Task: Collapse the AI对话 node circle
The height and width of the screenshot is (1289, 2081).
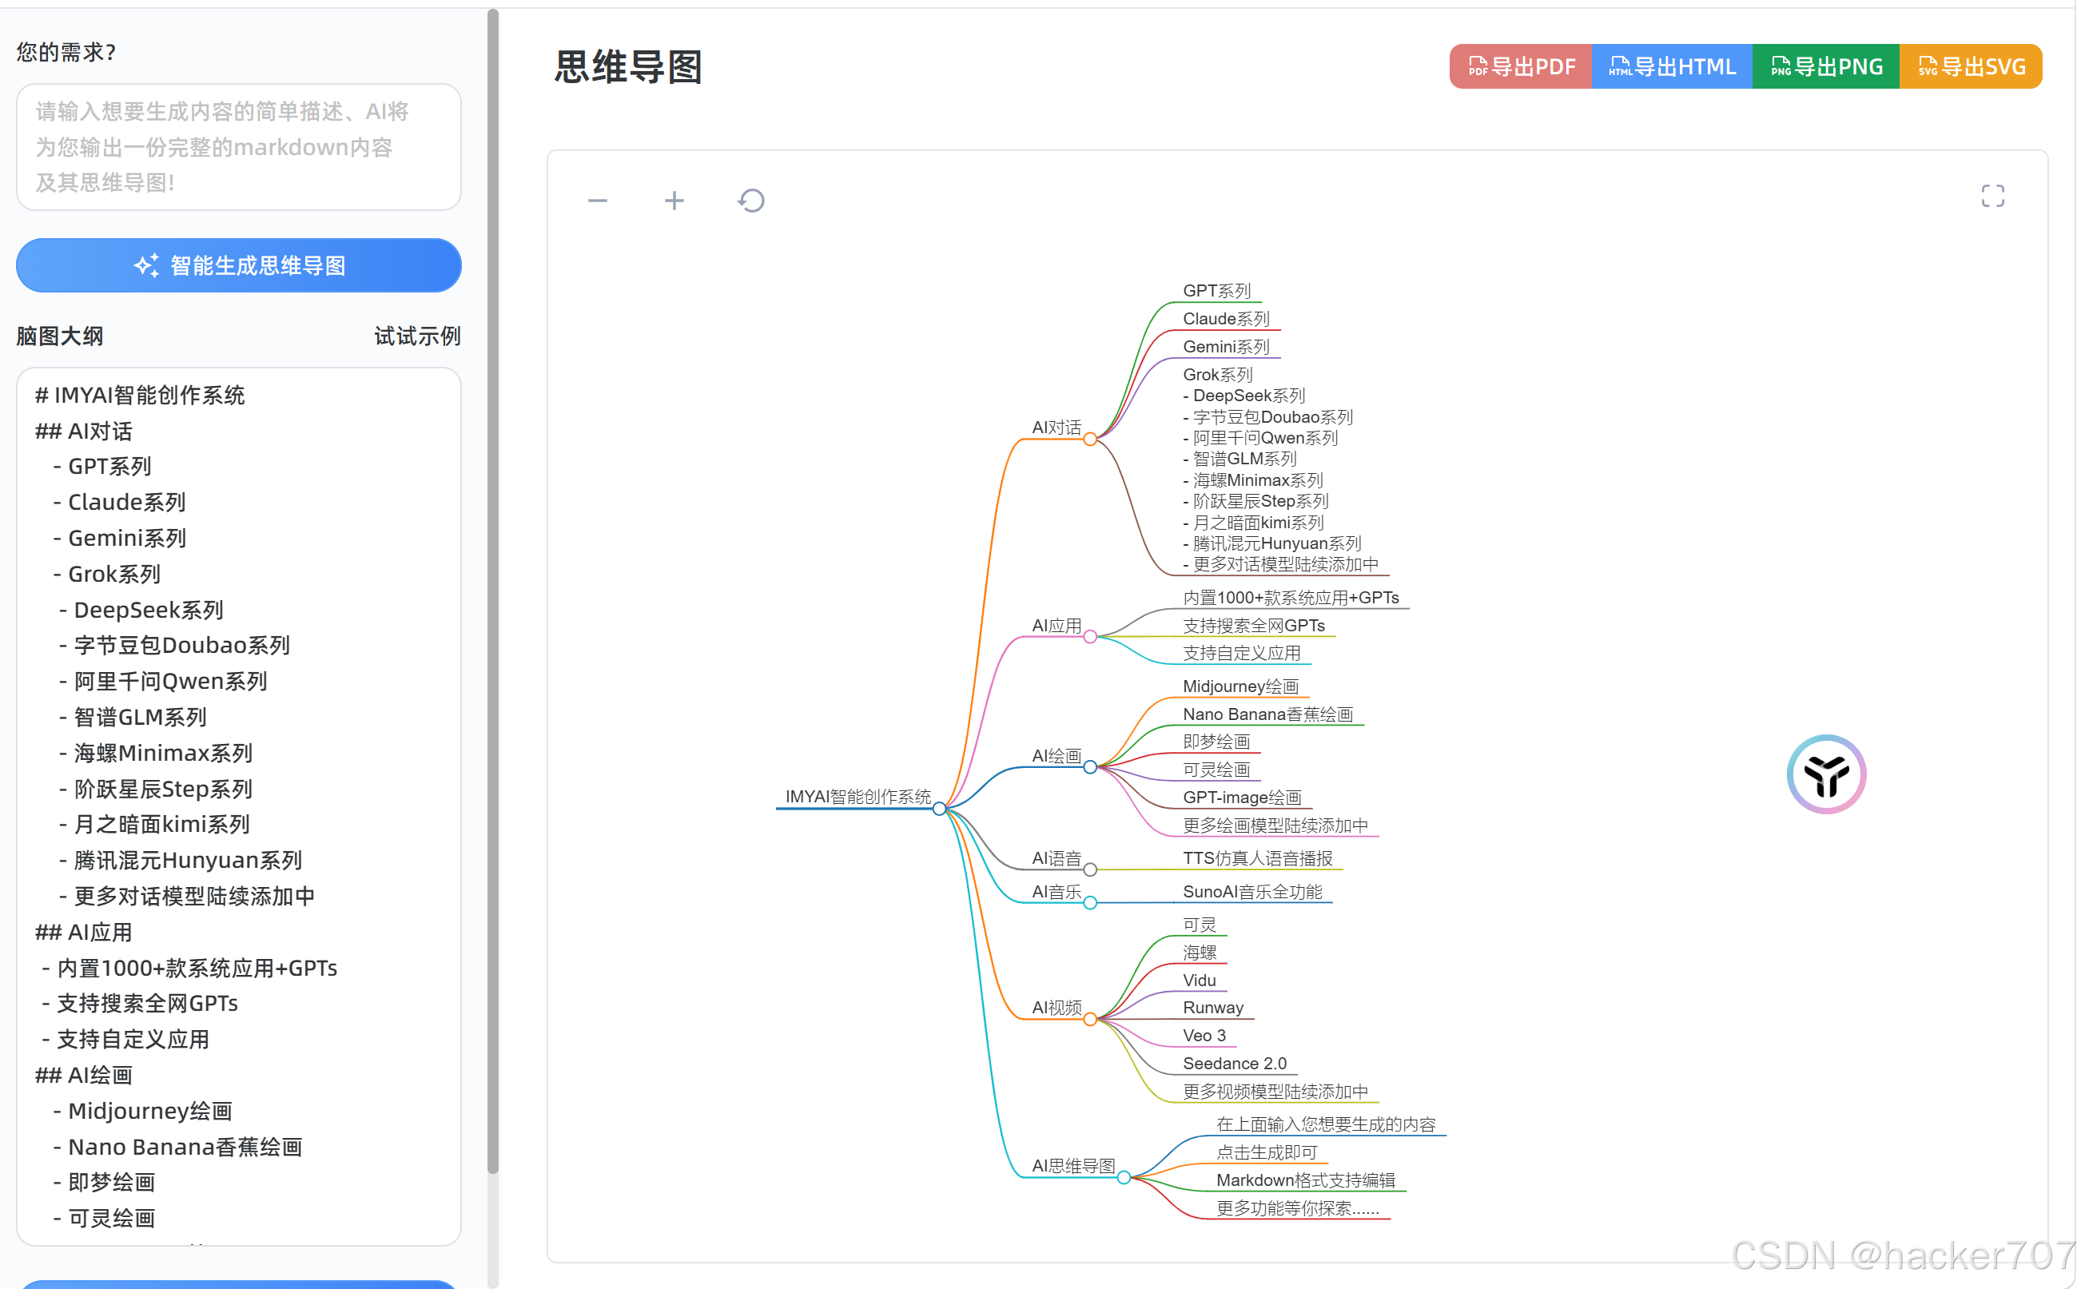Action: 1089,439
